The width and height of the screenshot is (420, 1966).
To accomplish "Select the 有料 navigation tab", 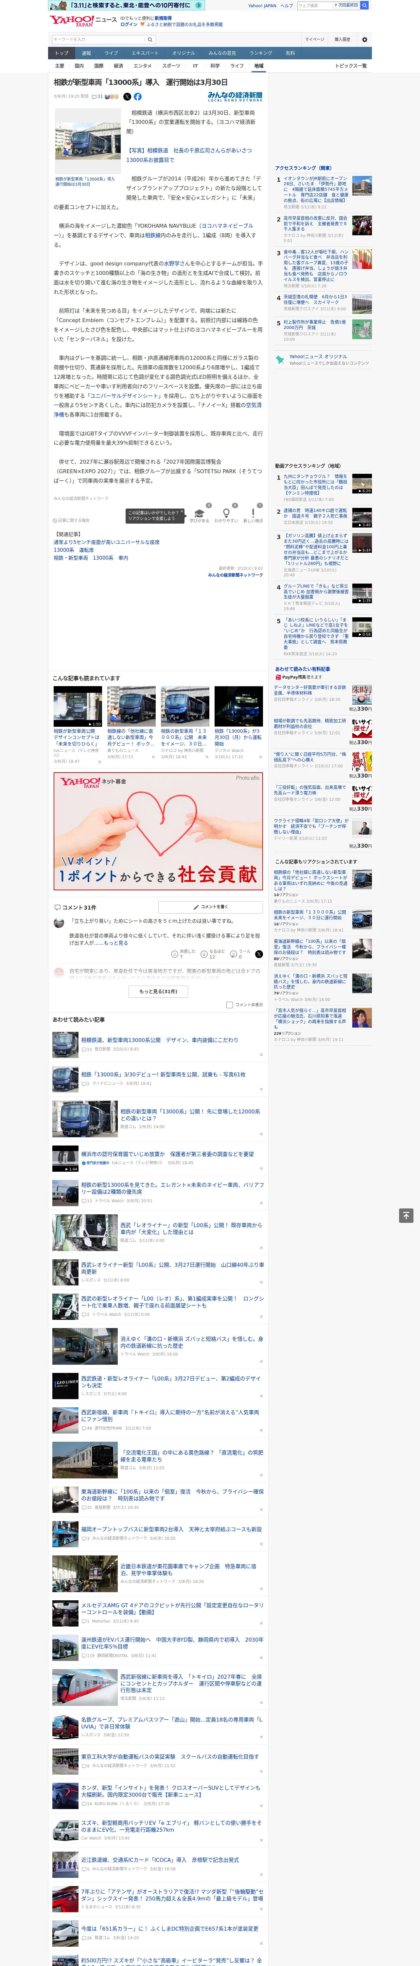I will click(290, 53).
